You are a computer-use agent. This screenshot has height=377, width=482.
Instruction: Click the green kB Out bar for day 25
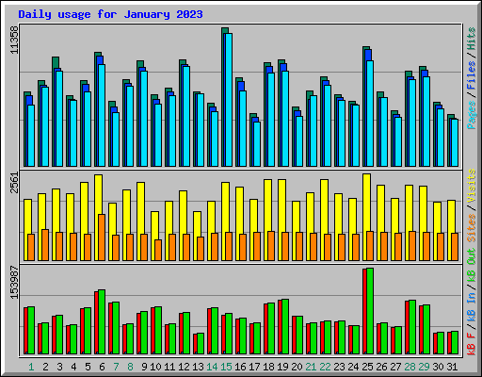pos(370,311)
